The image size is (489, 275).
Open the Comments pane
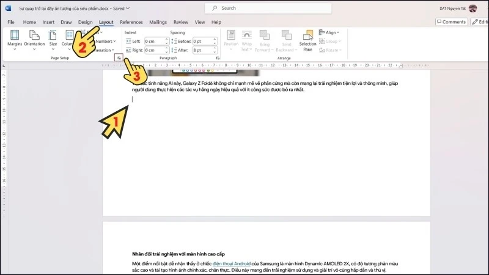point(451,22)
